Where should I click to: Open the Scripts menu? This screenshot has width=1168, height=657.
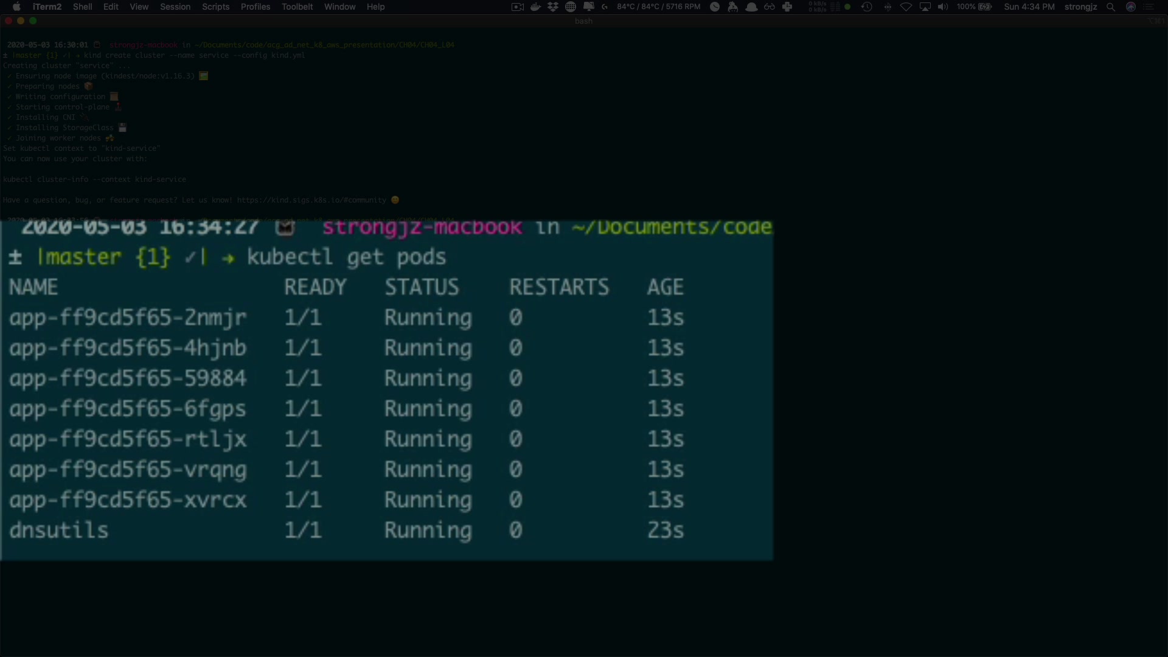tap(215, 7)
